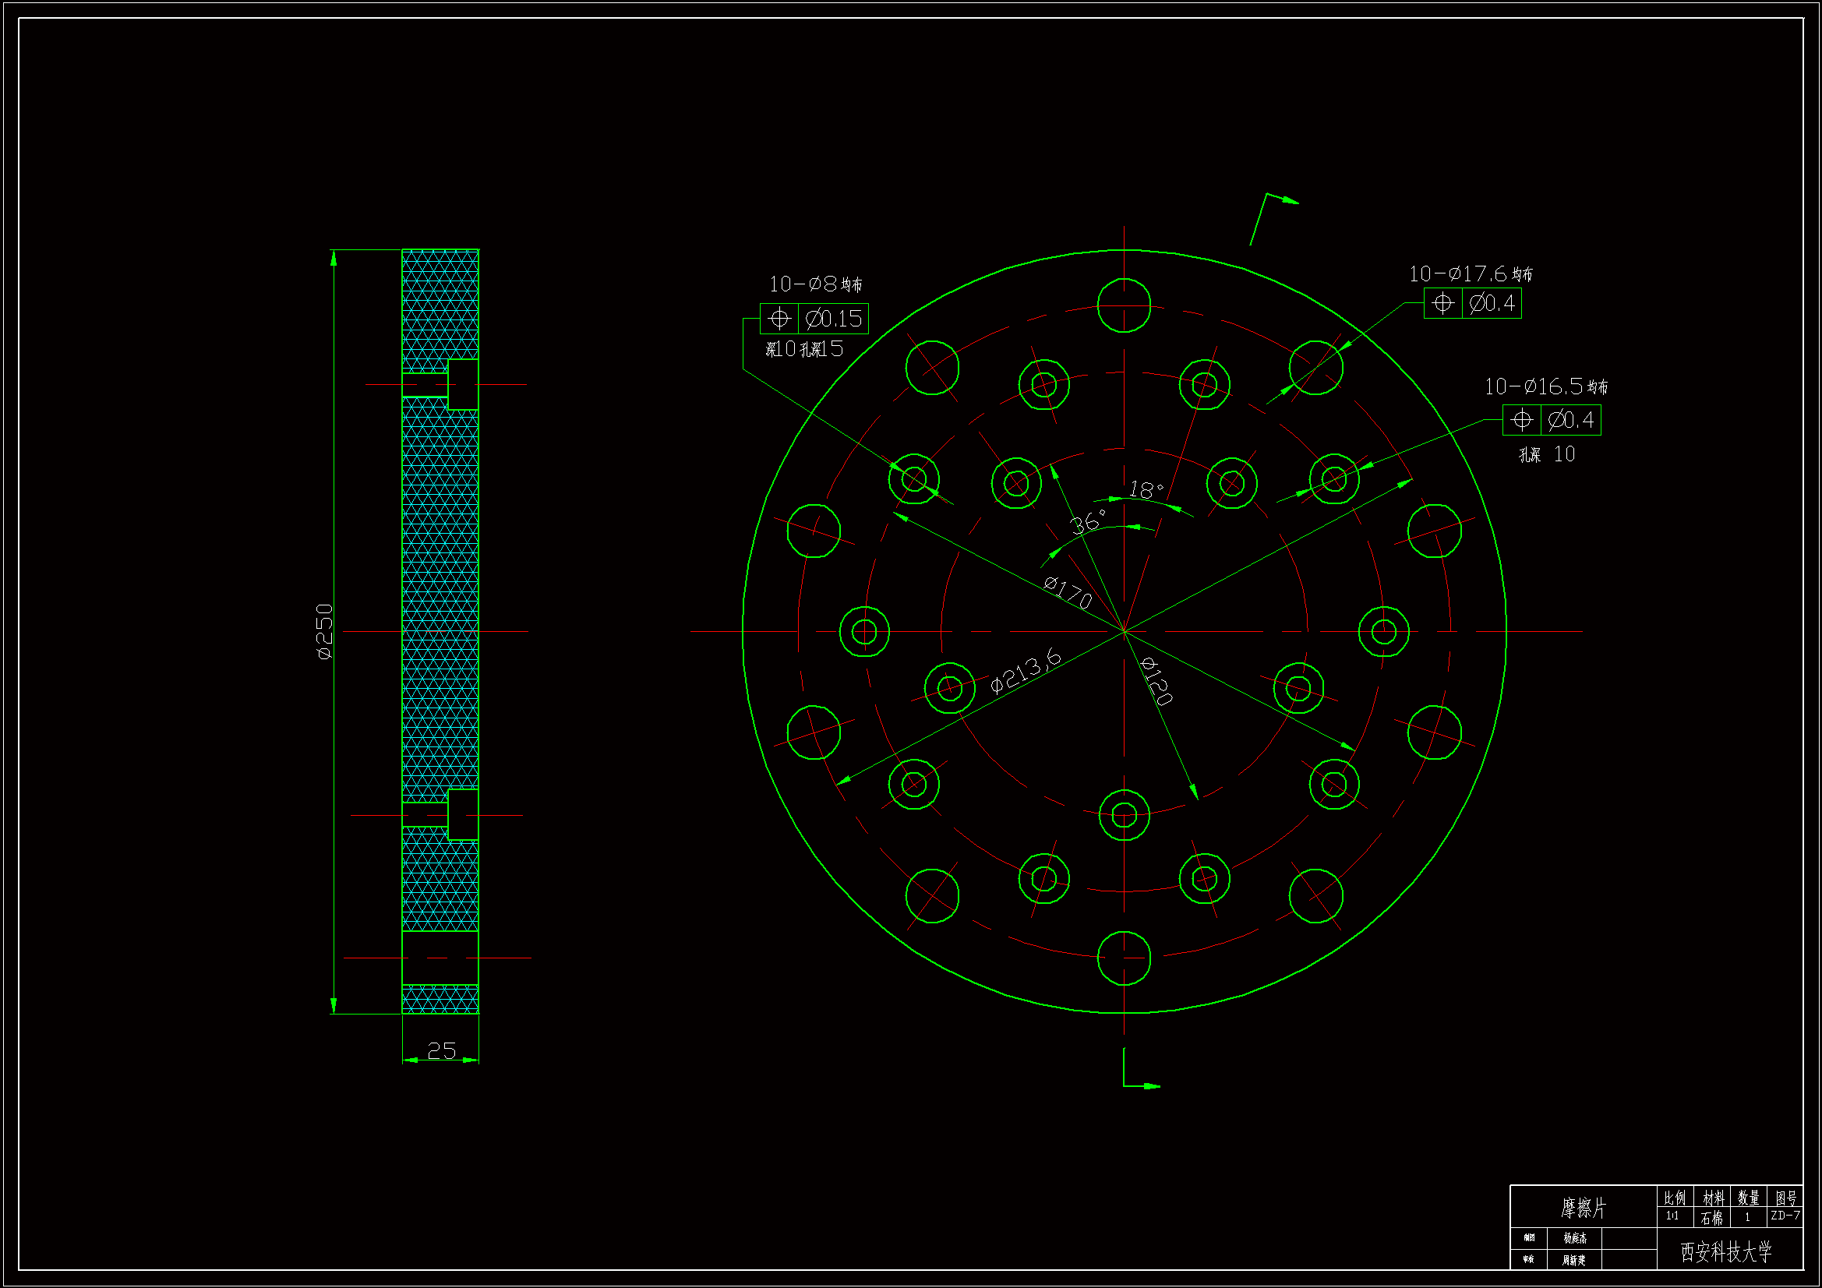This screenshot has height=1288, width=1822.
Task: Click the Ø0.15 tolerance value box
Action: 832,318
